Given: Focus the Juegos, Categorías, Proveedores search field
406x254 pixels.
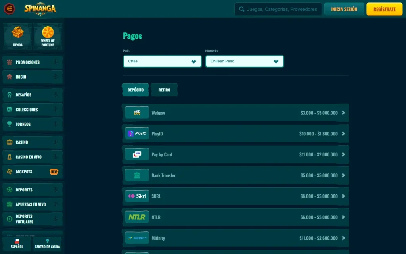Looking at the screenshot, I should (x=278, y=9).
